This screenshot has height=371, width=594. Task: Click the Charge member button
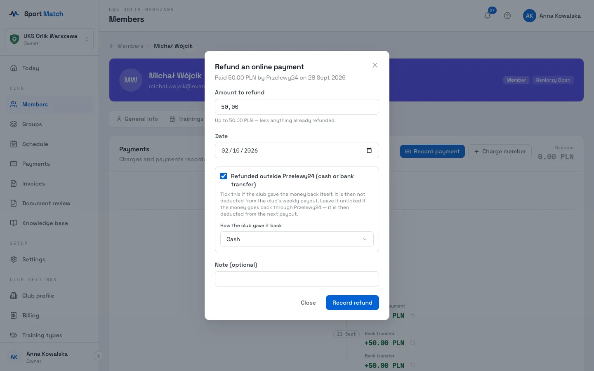point(500,151)
